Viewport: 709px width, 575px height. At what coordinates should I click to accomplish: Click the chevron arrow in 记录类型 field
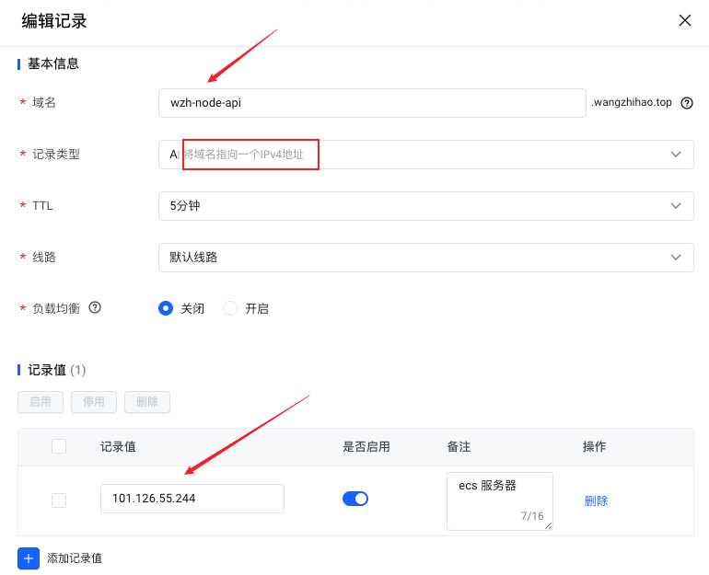coord(676,155)
